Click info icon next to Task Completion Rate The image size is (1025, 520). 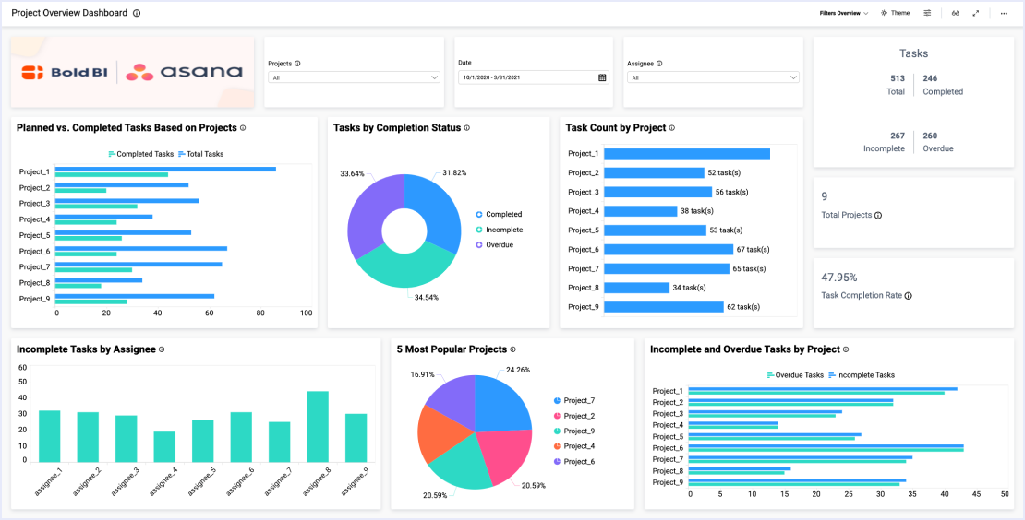pos(909,296)
